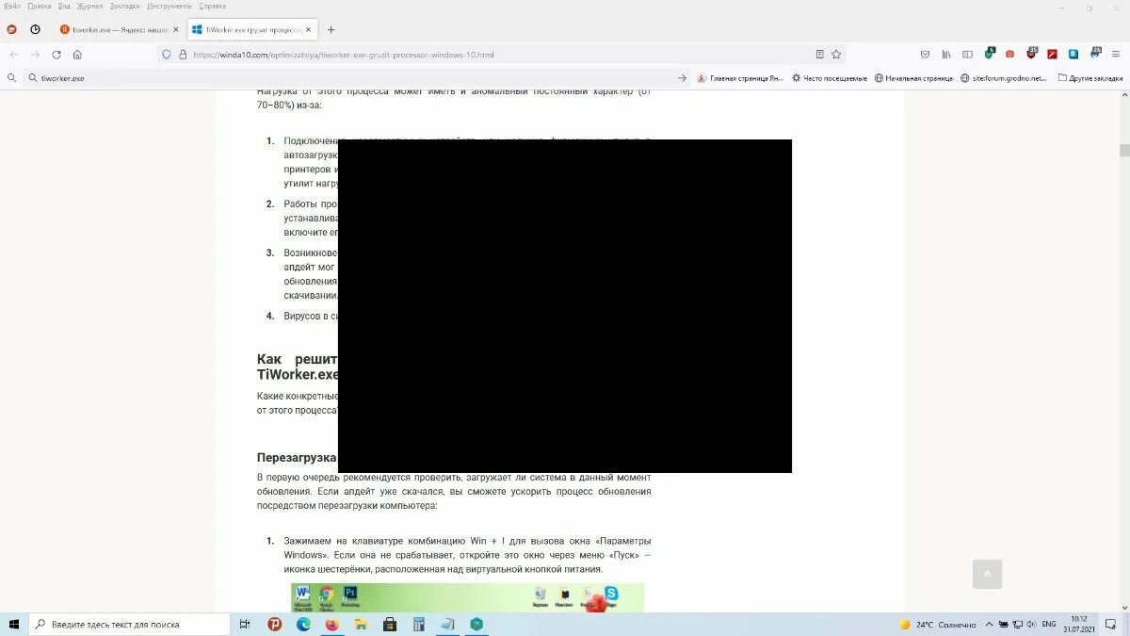Open Microsoft Edge from taskbar
Screen dimensions: 1130x636
point(303,624)
